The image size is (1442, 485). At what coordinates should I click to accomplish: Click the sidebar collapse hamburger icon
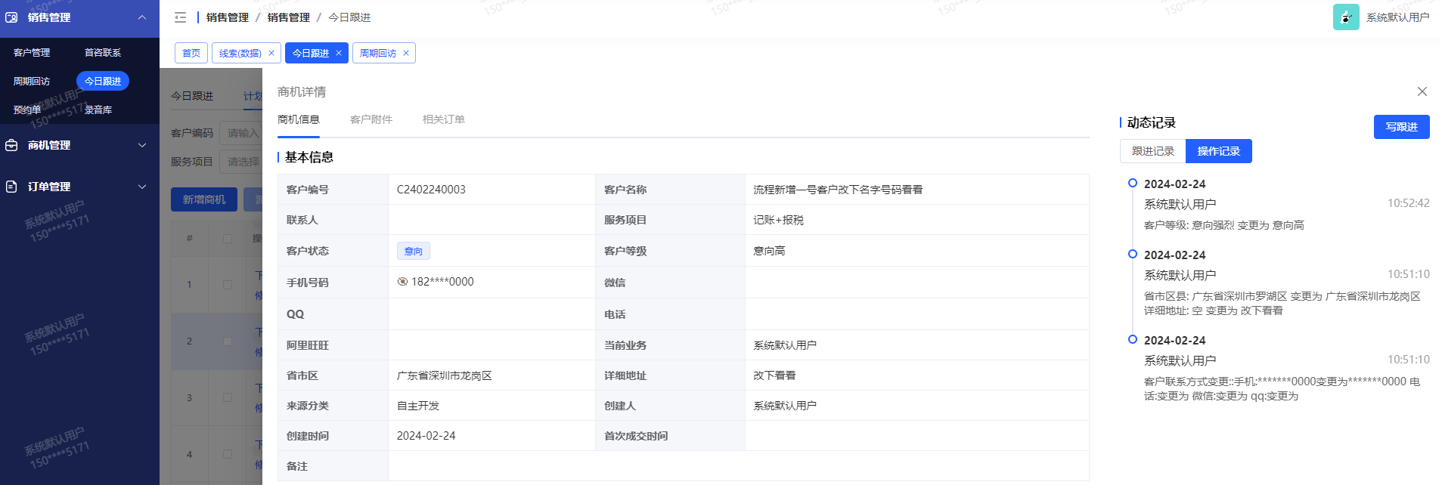pos(180,17)
